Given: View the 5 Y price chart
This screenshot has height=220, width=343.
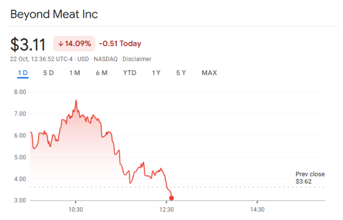Looking at the screenshot, I should pos(181,73).
